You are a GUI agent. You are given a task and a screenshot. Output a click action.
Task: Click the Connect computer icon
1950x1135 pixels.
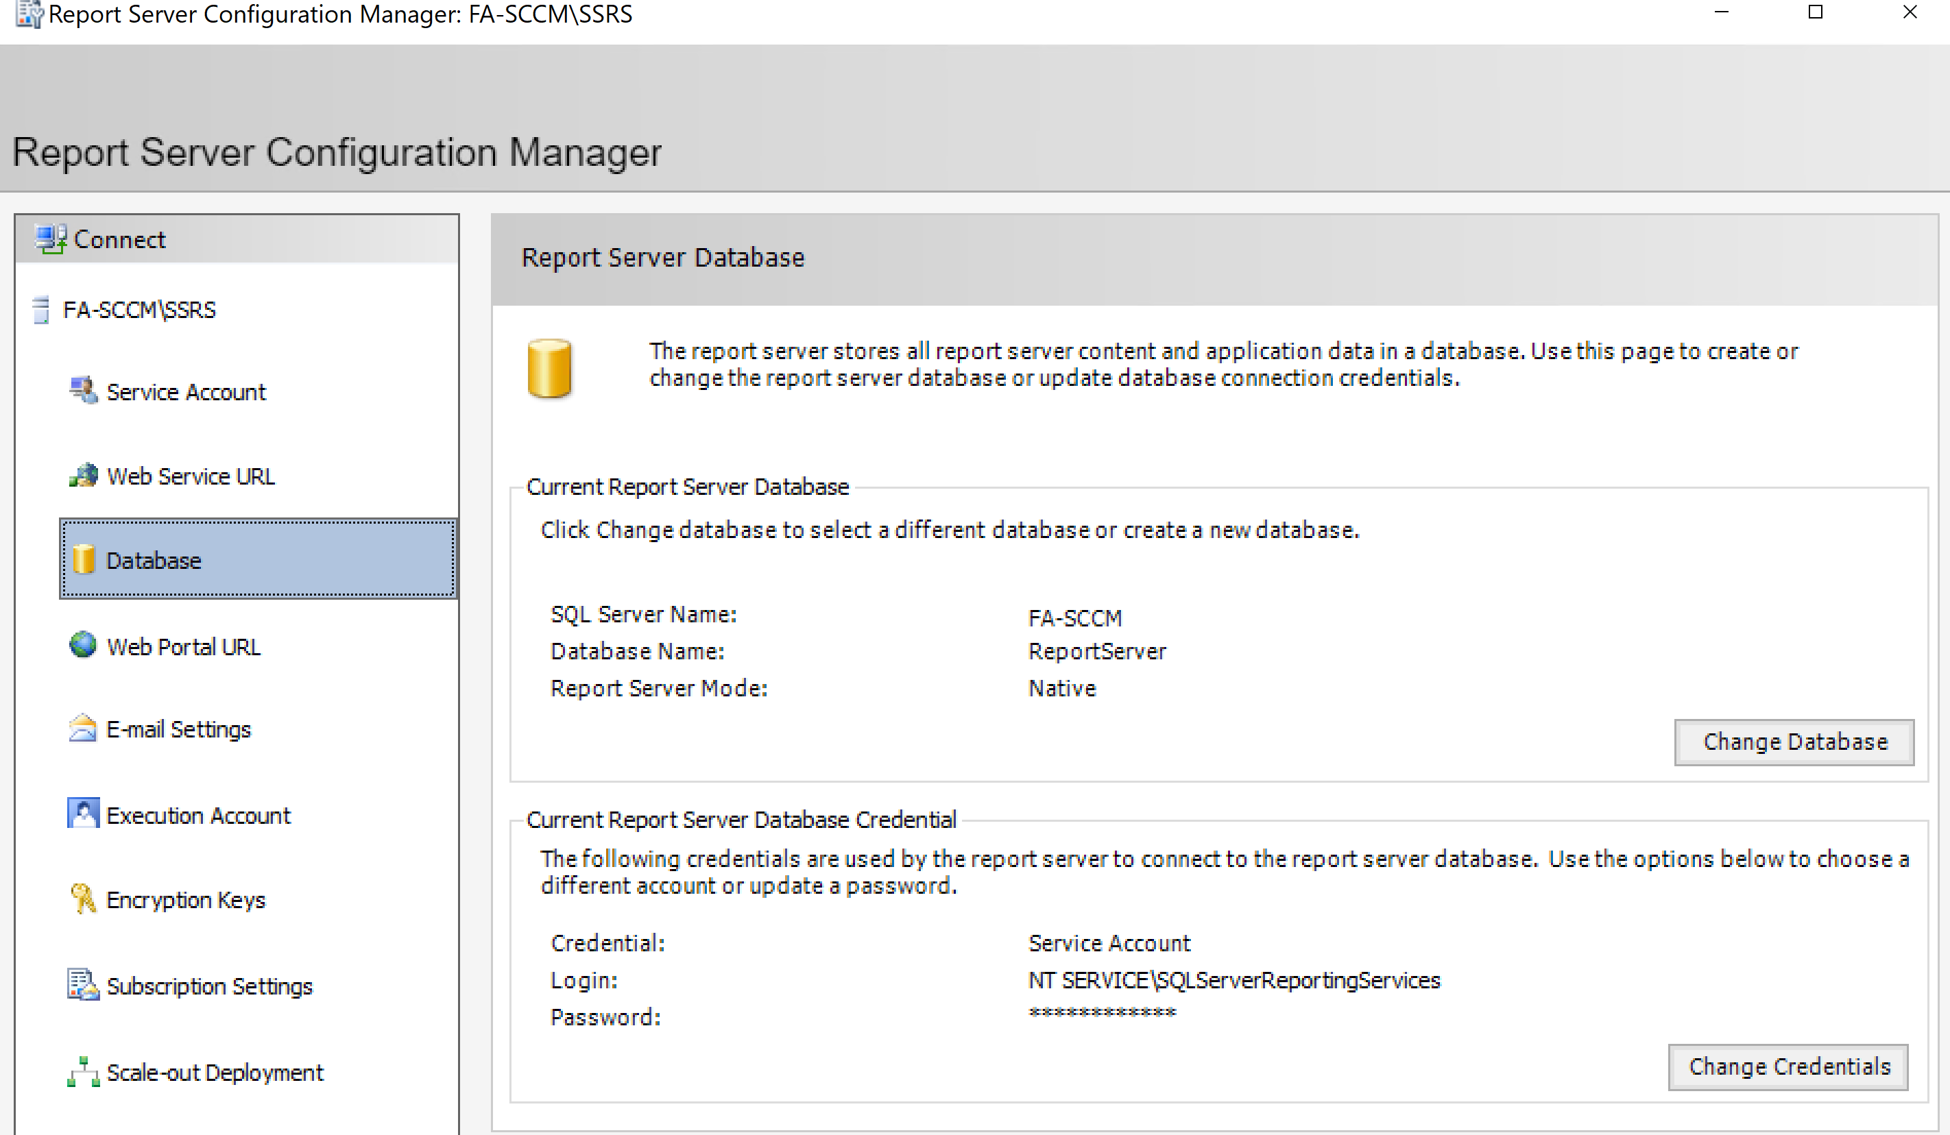(51, 239)
